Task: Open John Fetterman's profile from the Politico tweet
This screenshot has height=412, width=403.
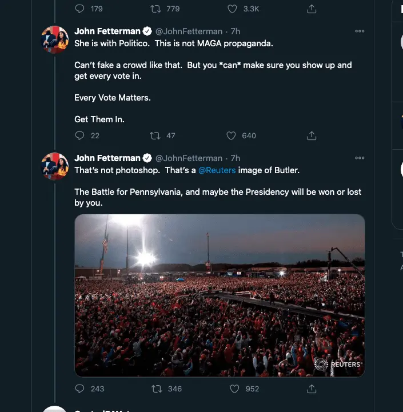Action: point(107,31)
